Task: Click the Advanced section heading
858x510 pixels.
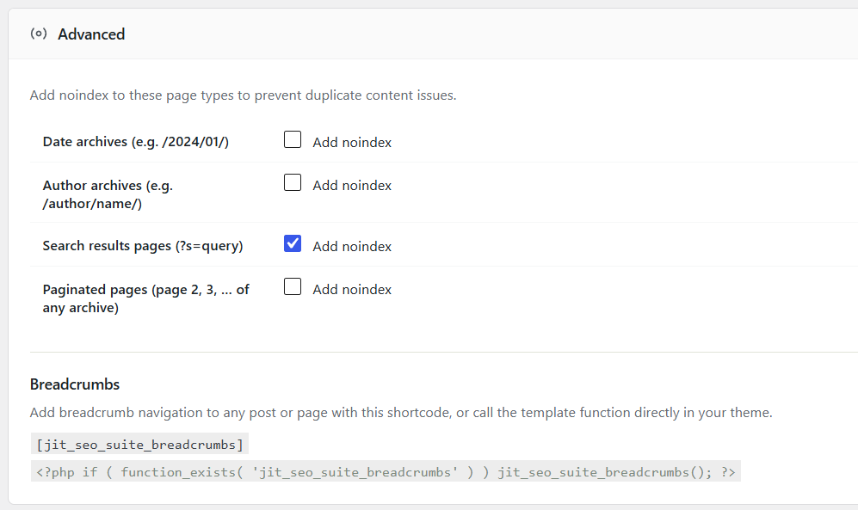Action: pyautogui.click(x=91, y=34)
